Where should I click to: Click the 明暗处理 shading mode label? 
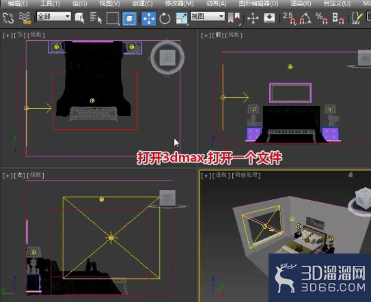246,175
